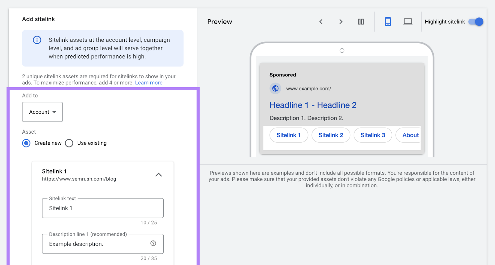Open the Learn more link
495x265 pixels.
click(x=149, y=83)
